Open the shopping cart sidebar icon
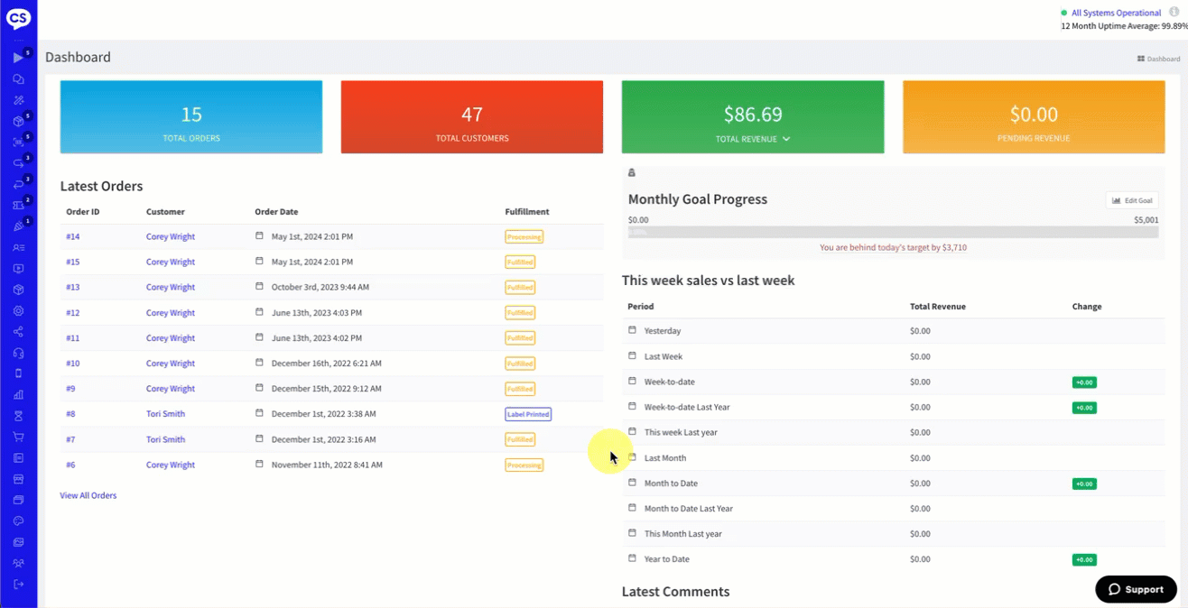Screen dimensions: 1188x608 [x=18, y=437]
